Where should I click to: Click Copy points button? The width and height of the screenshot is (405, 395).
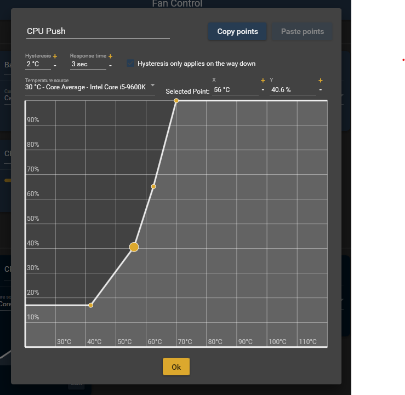[x=237, y=32]
